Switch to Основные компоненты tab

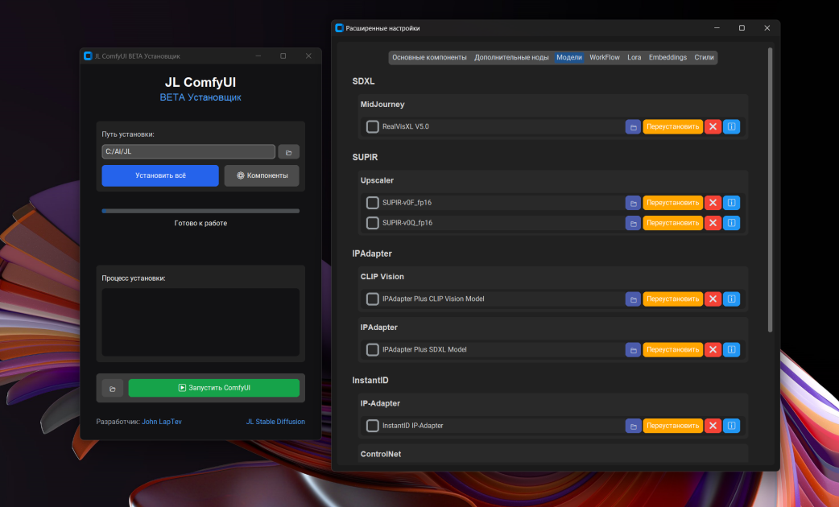coord(429,57)
